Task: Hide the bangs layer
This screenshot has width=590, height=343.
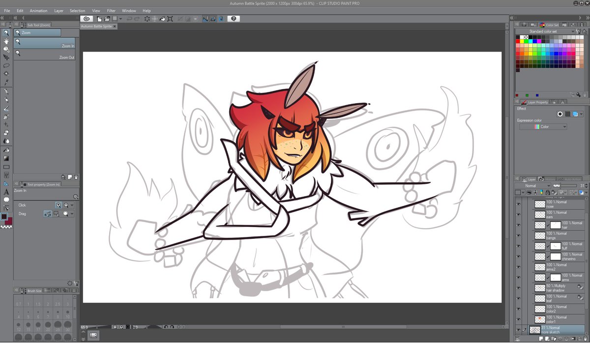Action: pos(518,235)
